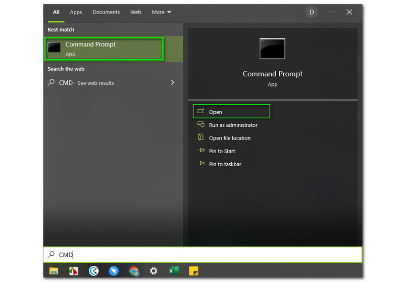404x282 pixels.
Task: Click the red and green umbrella taskbar icon
Action: (x=73, y=271)
